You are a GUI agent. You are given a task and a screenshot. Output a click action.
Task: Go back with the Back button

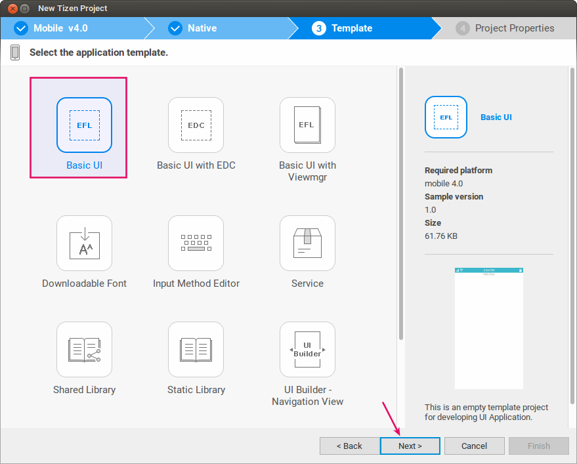click(x=349, y=446)
